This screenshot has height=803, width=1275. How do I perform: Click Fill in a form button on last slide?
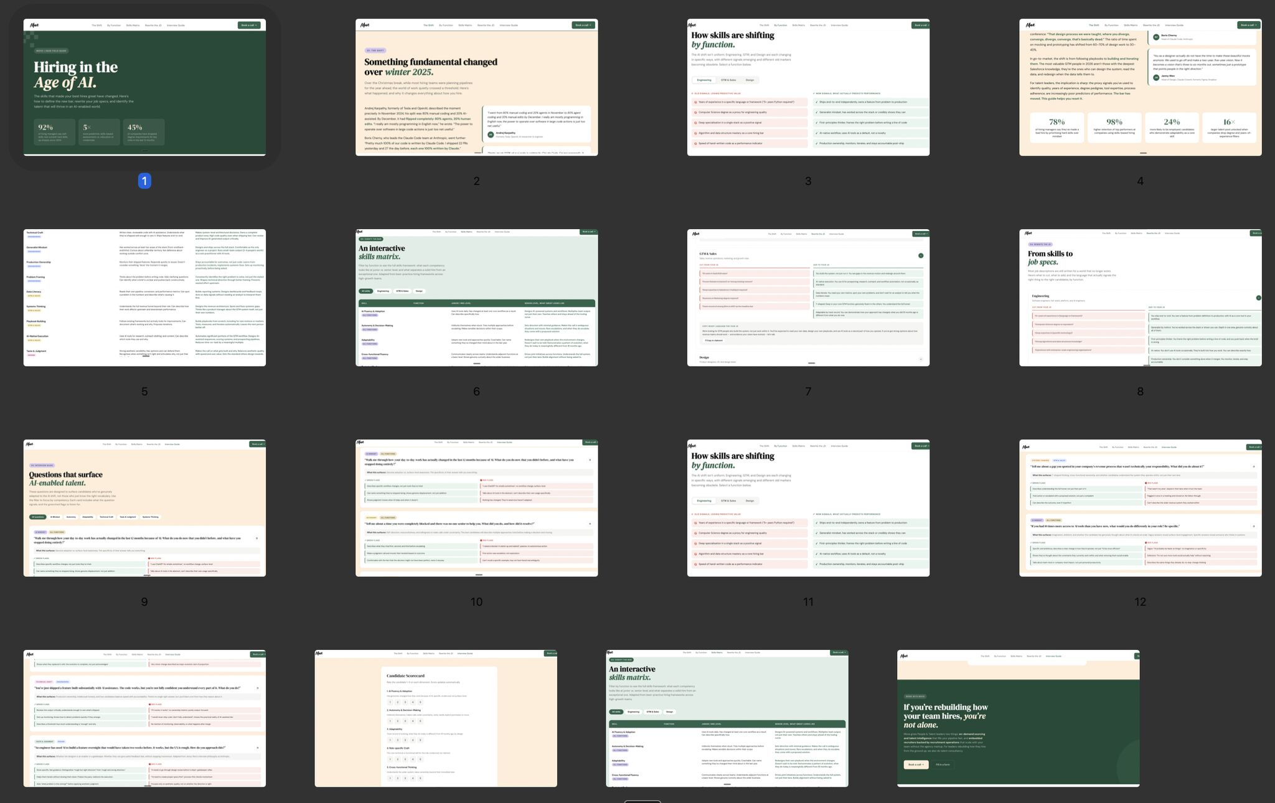pyautogui.click(x=943, y=764)
